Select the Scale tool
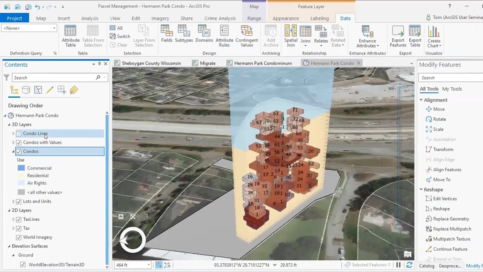Image resolution: width=483 pixels, height=272 pixels. 434,129
